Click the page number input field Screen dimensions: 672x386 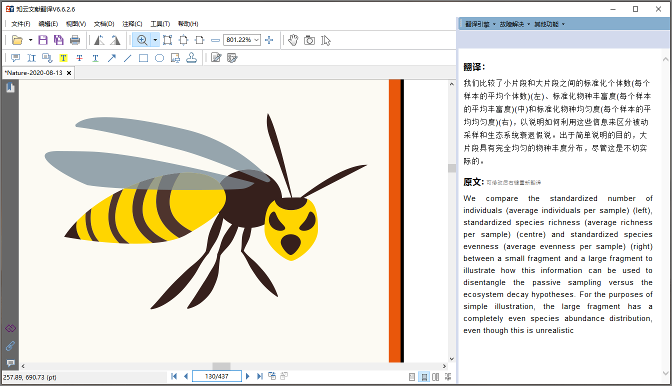click(217, 376)
